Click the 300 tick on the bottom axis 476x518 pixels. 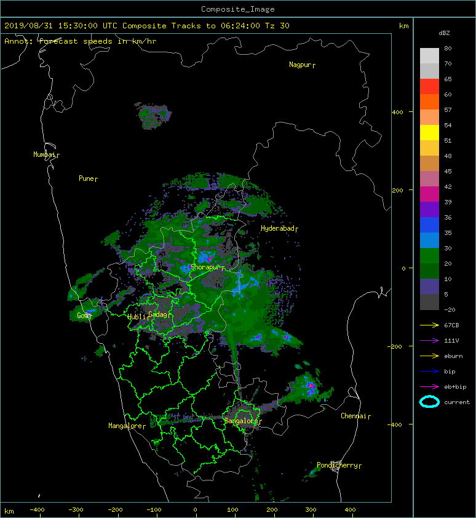311,510
